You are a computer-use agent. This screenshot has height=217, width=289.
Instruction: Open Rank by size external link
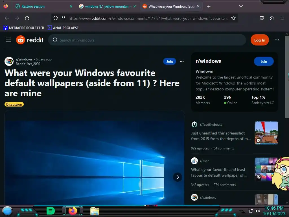click(262, 103)
